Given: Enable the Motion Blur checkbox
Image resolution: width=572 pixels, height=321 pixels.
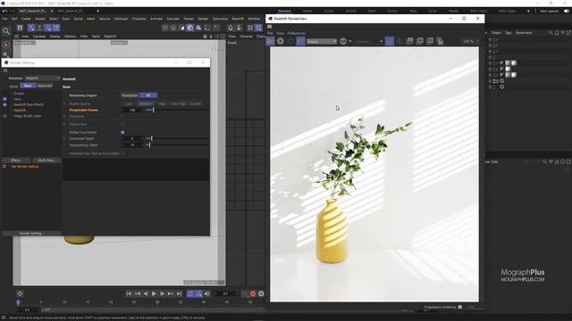Looking at the screenshot, I should pyautogui.click(x=123, y=125).
